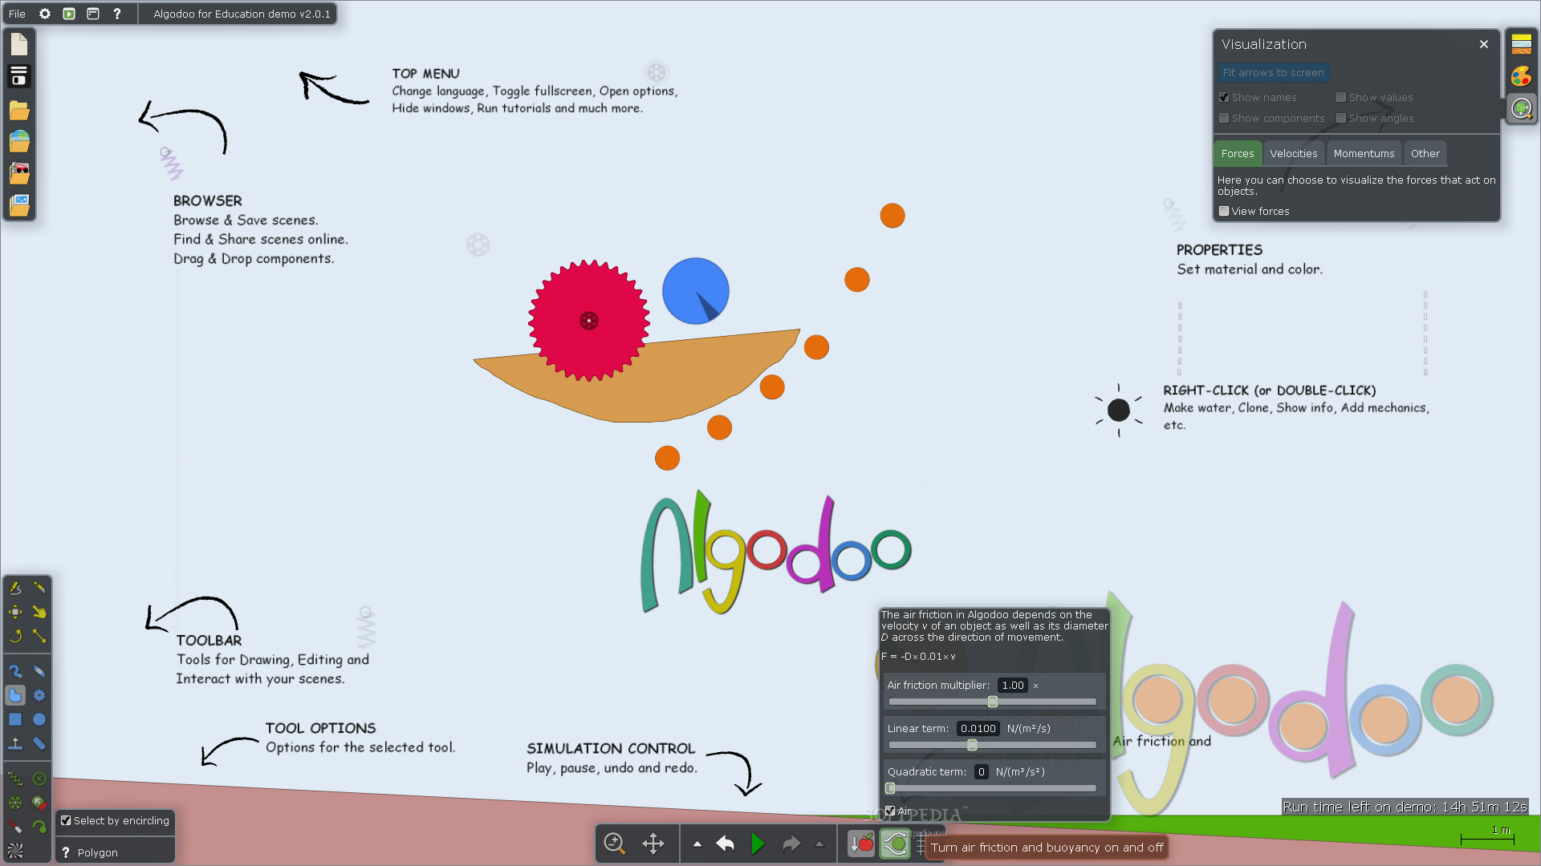Select the Tracer tool

click(39, 827)
